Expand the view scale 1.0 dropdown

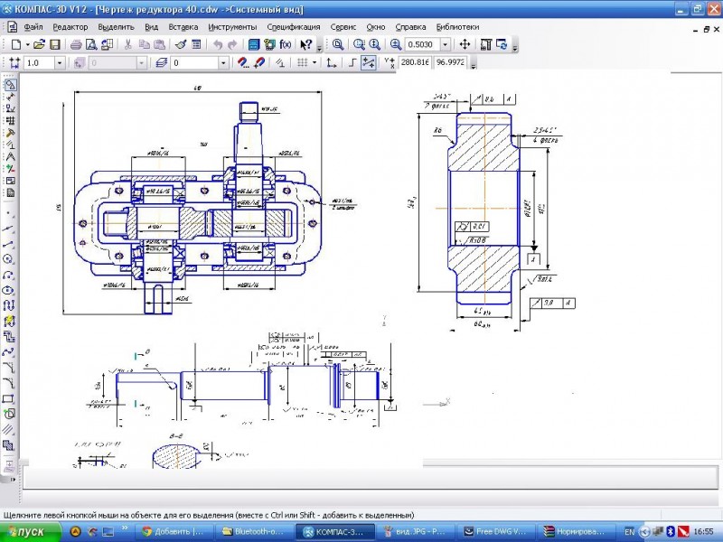60,63
